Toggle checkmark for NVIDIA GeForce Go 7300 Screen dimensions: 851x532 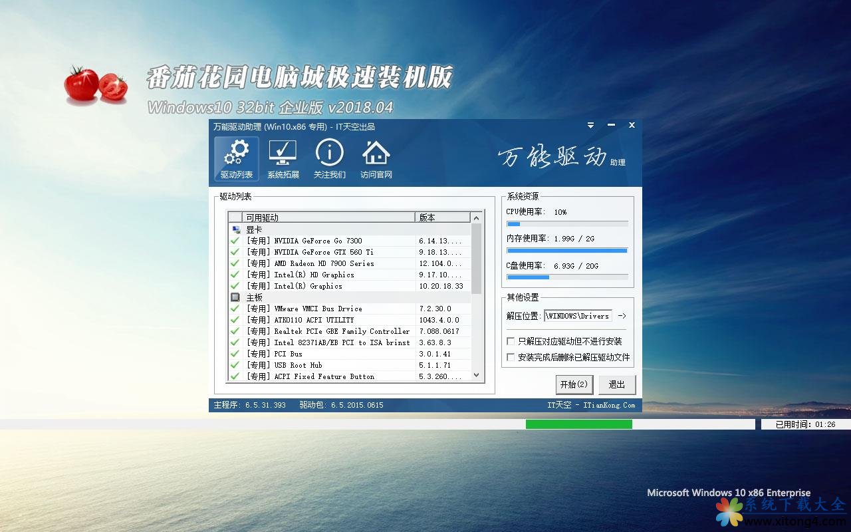click(x=235, y=241)
